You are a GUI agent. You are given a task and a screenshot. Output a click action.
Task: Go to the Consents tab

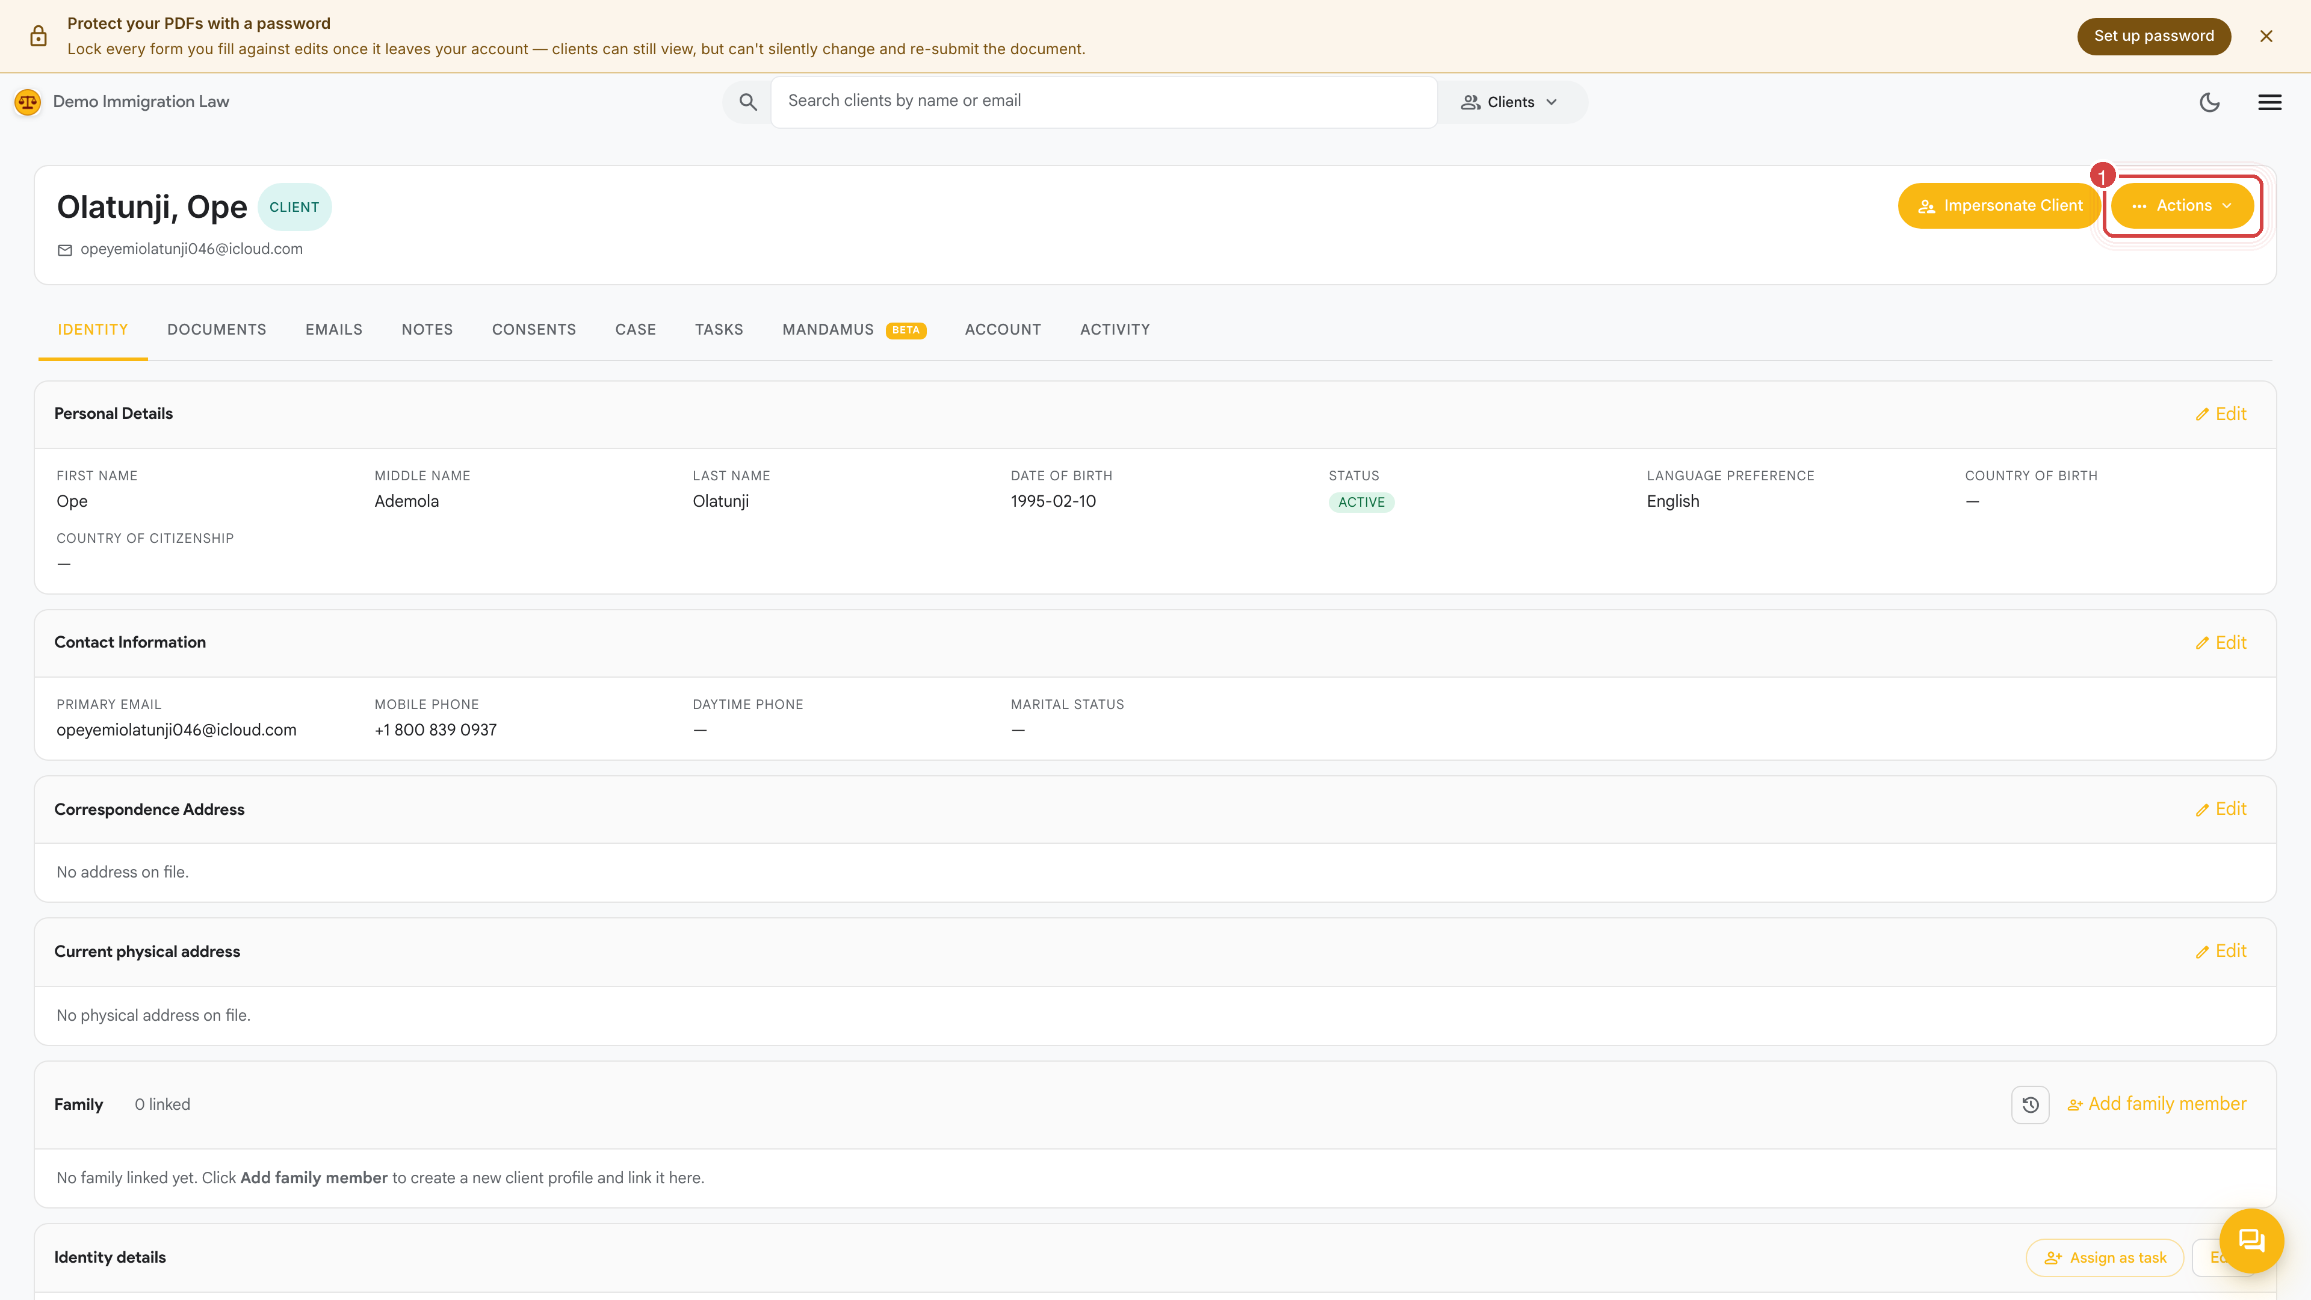click(534, 329)
